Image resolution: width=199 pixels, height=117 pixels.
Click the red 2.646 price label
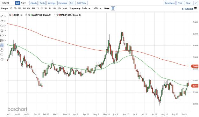coord(195,66)
